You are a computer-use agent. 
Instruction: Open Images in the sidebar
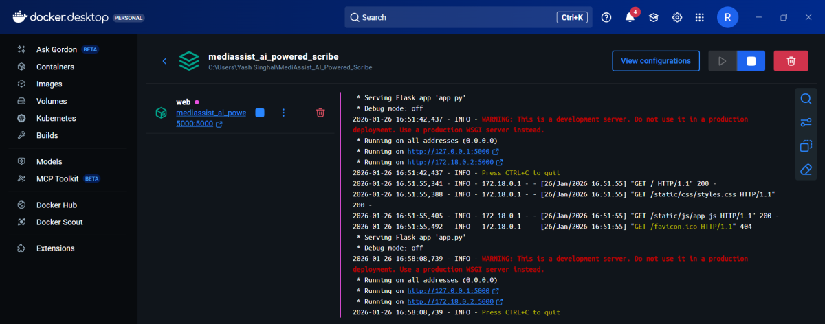(x=49, y=84)
